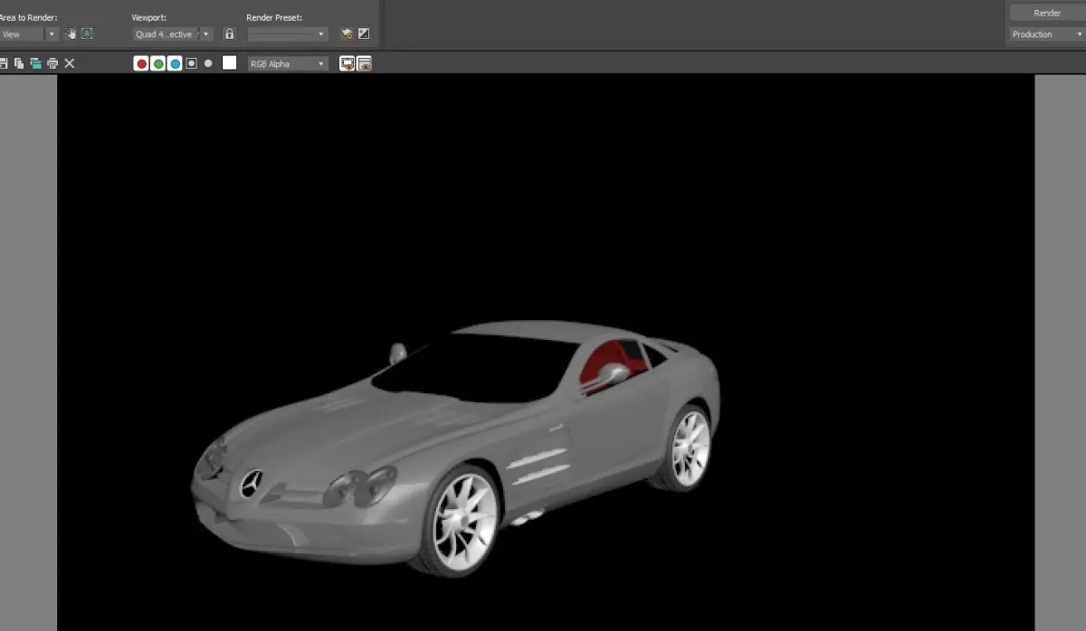Click the Edit Region icon
The width and height of the screenshot is (1086, 631).
pyautogui.click(x=71, y=34)
